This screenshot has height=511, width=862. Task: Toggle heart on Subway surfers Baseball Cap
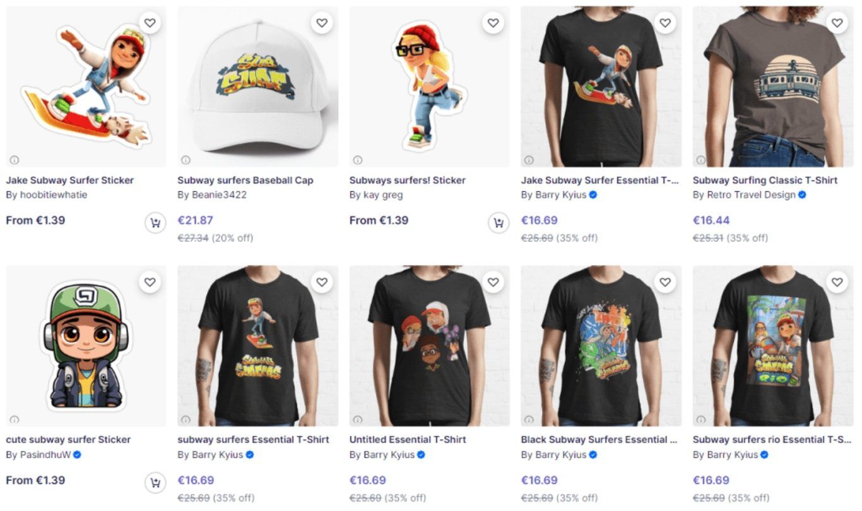coord(322,23)
